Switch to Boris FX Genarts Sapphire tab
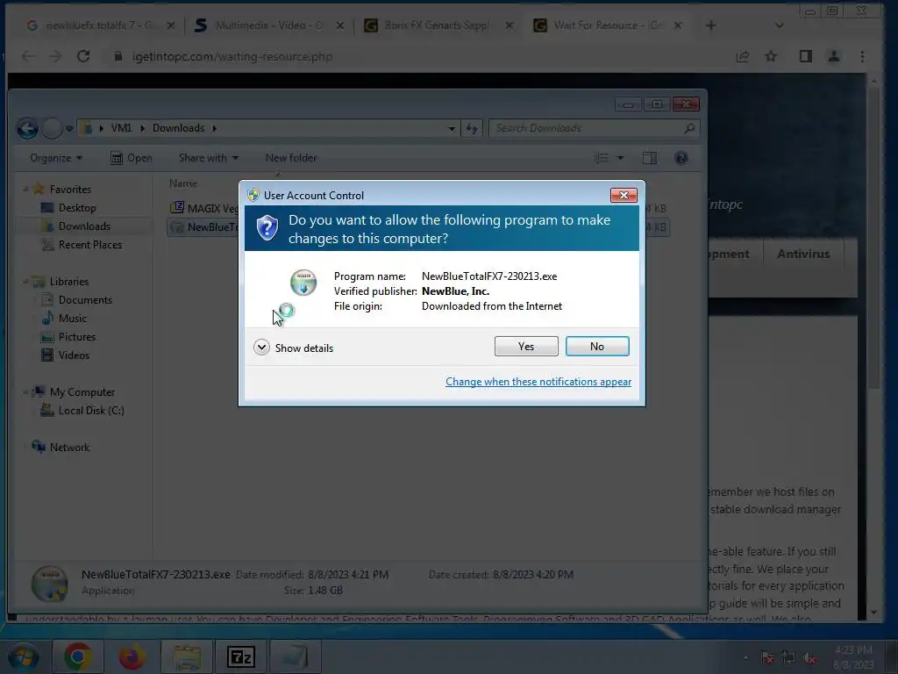 point(438,25)
